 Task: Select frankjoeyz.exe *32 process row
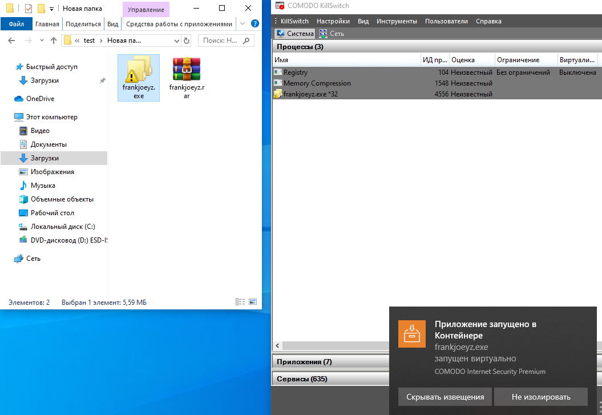(437, 94)
